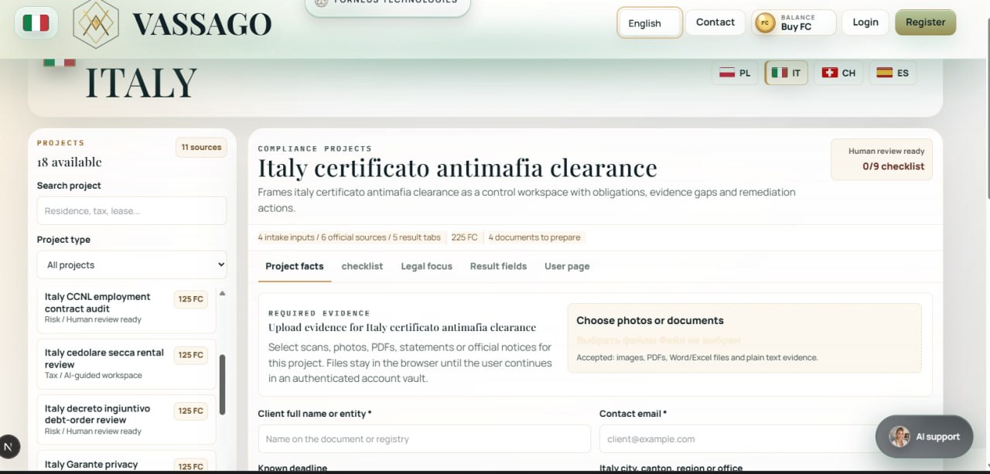Click the 18 available text

[x=70, y=162]
